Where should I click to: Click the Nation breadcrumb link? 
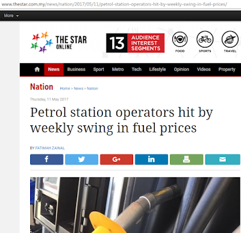(x=92, y=89)
